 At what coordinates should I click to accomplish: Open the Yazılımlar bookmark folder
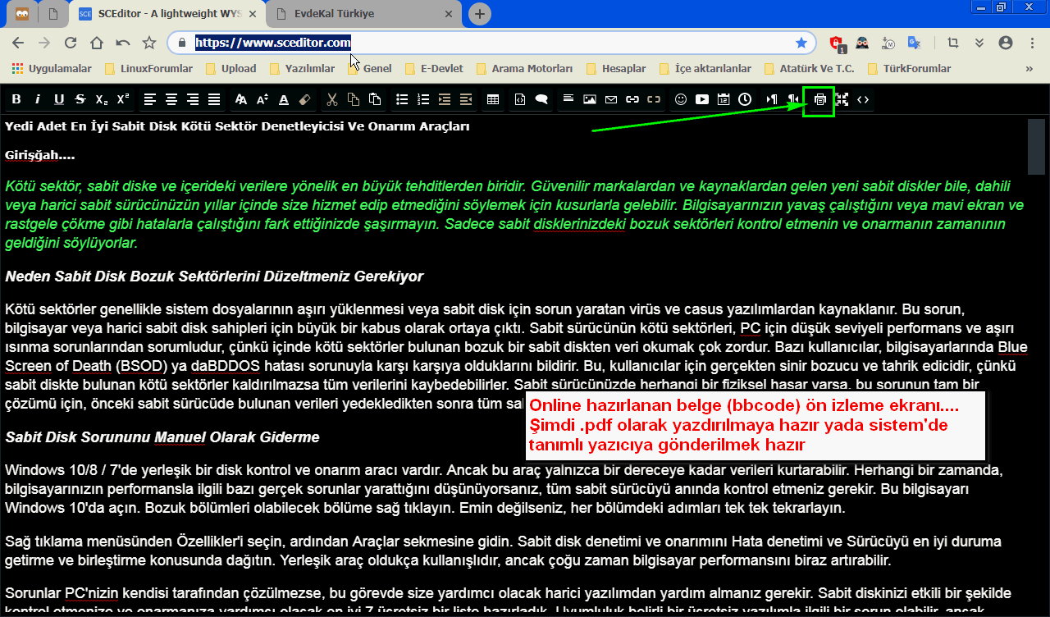(302, 69)
